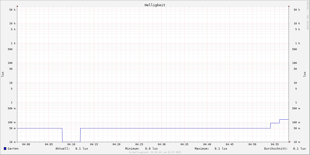Click the 1 k label on left axis
Screen dimensions: 310x155
click(13, 43)
